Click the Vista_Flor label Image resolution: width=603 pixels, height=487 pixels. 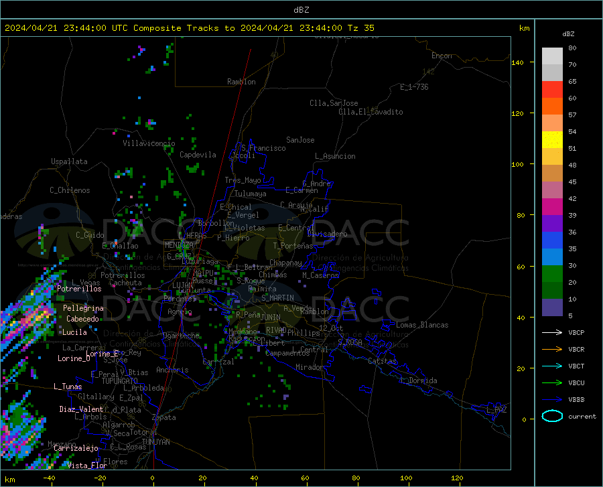(x=87, y=466)
